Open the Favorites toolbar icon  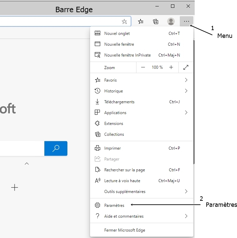[141, 22]
